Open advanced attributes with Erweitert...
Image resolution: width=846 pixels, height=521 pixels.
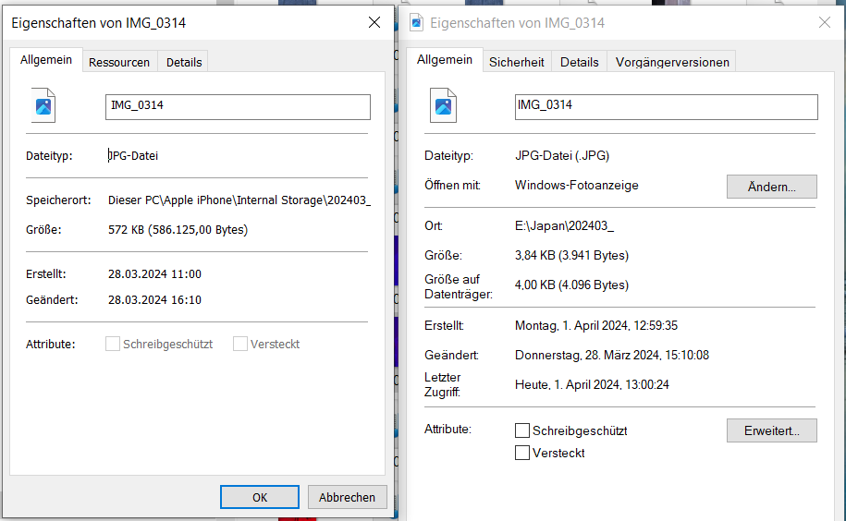point(771,430)
